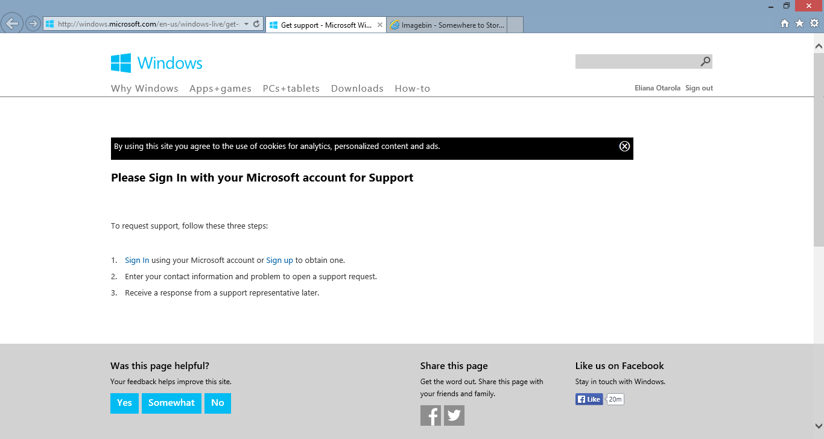Click the browser Back arrow button
Screen dimensions: 824x439
[13, 24]
